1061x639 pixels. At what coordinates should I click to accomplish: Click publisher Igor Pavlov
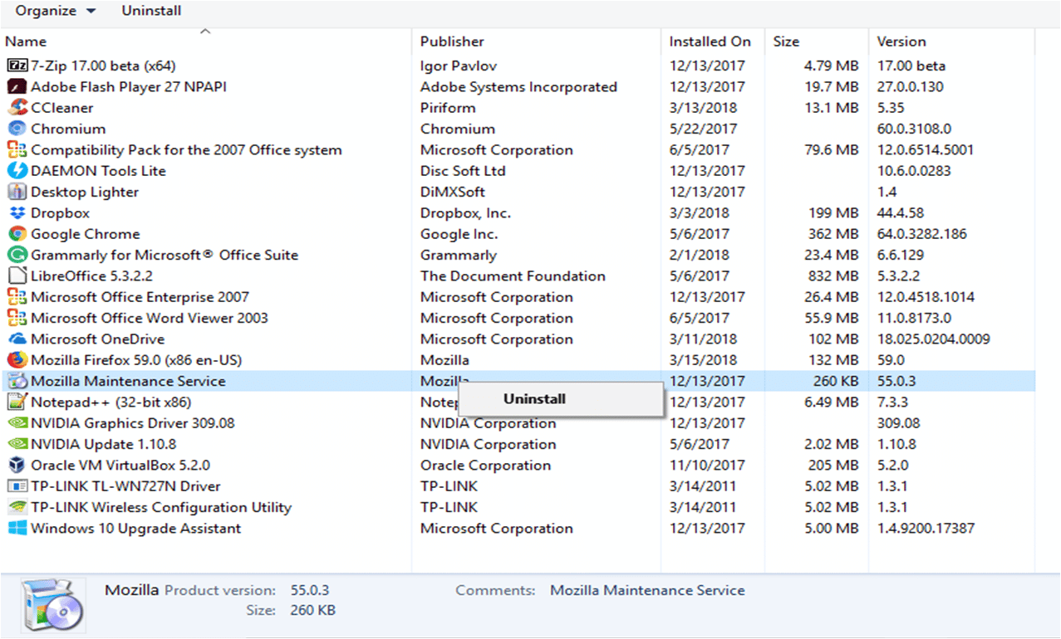point(459,66)
